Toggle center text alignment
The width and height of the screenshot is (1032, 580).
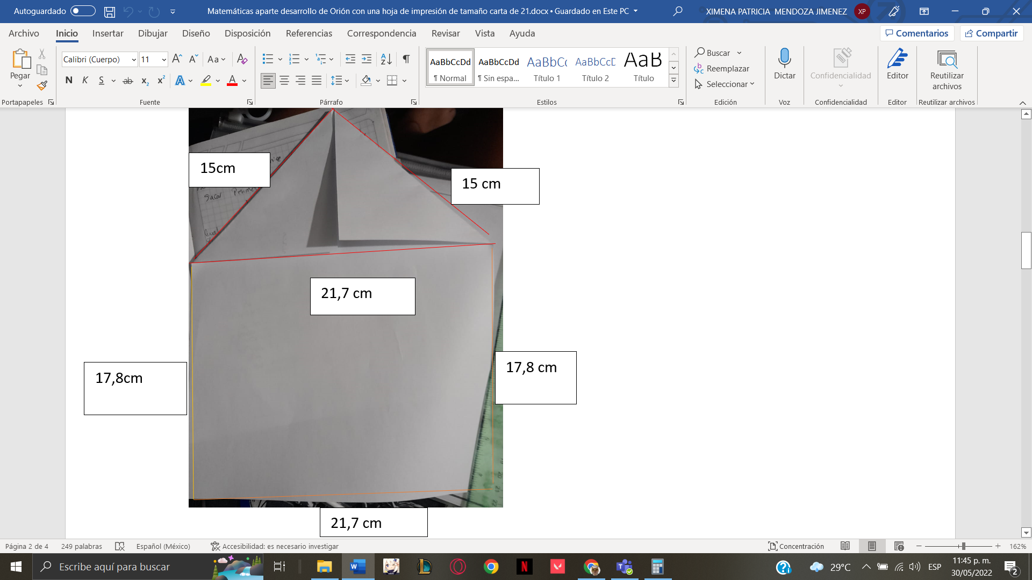point(284,80)
